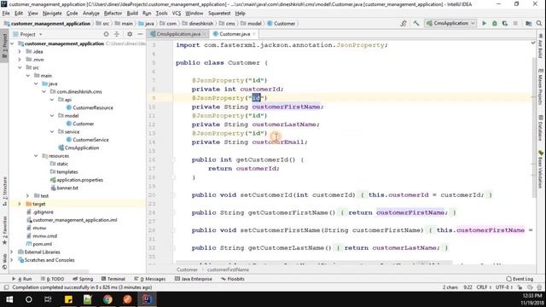Change CRLF line separator in status bar

click(x=484, y=287)
